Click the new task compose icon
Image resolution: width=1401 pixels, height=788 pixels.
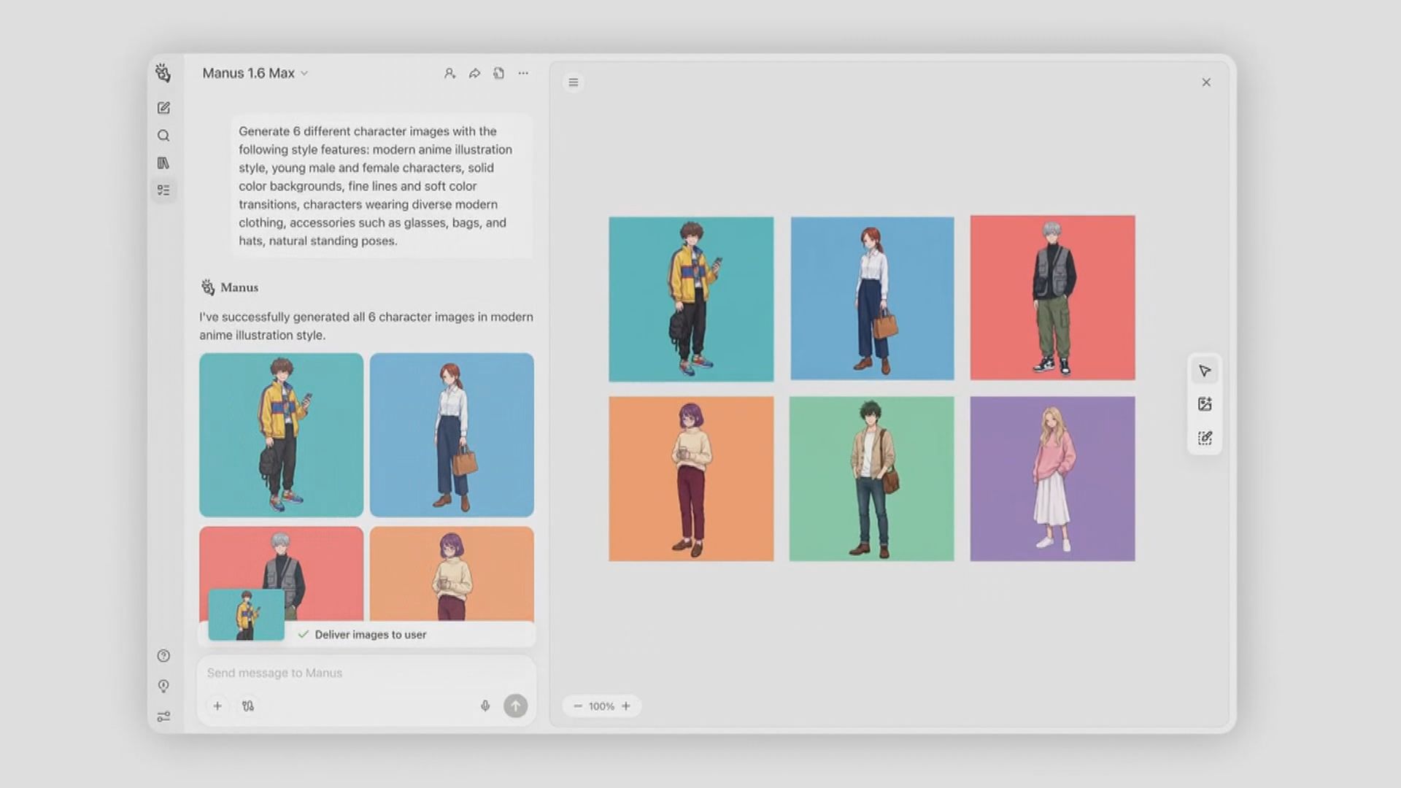163,108
